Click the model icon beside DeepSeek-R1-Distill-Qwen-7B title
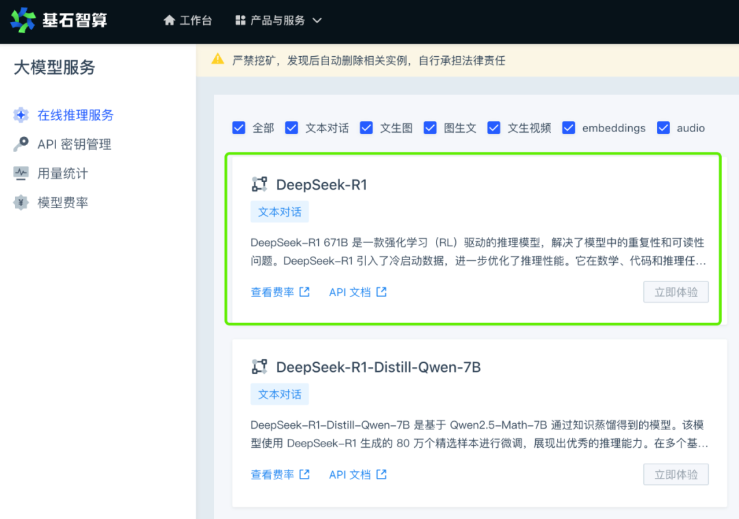Viewport: 739px width, 519px height. coord(259,366)
